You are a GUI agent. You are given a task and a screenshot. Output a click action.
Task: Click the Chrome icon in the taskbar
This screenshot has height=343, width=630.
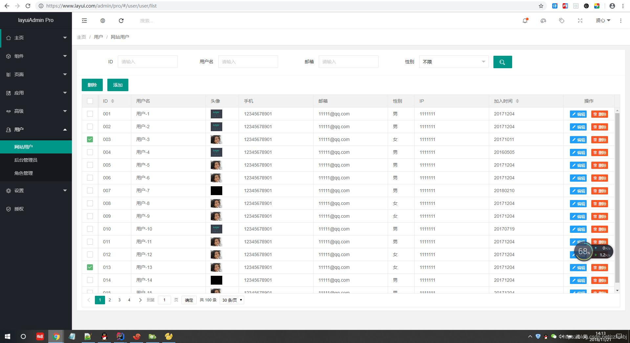click(56, 336)
